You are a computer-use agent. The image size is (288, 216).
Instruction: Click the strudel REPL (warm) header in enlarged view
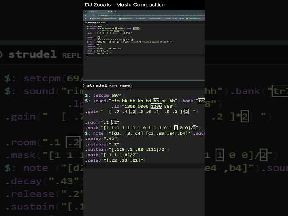pos(109,85)
